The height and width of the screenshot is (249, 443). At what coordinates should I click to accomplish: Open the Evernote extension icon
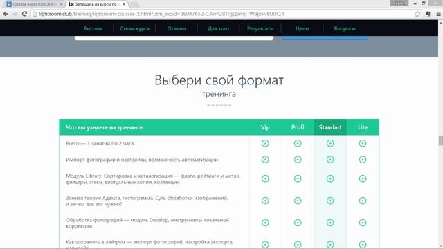pos(428,14)
